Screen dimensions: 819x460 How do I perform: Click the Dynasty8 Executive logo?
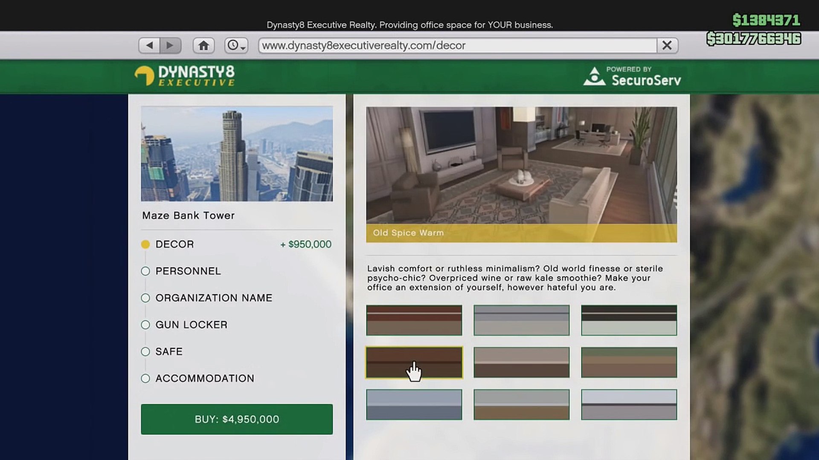click(x=185, y=76)
